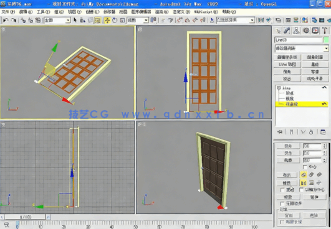Open the Layer Manager icon
Viewport: 331px width, 229px height.
pos(279,21)
